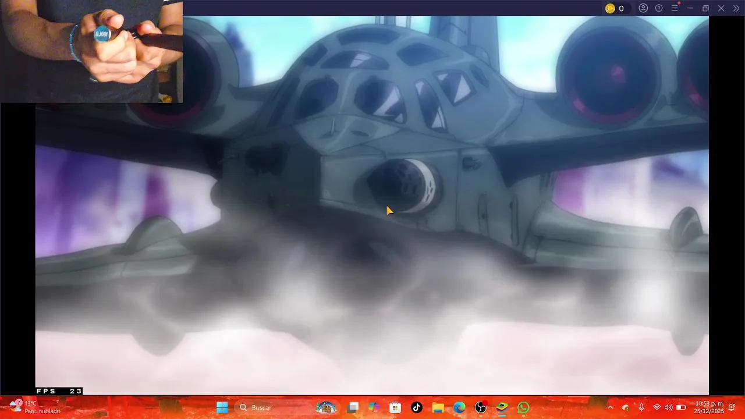The height and width of the screenshot is (419, 745).
Task: Click the airship video playing in the emulator
Action: click(372, 205)
